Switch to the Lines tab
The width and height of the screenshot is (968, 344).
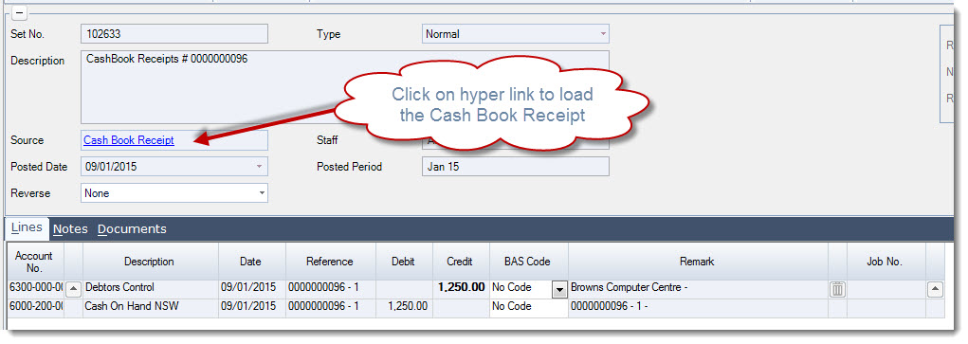(x=27, y=227)
